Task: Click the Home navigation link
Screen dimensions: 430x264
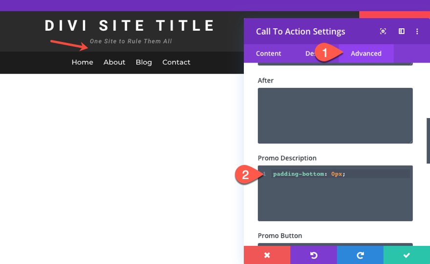Action: click(82, 62)
